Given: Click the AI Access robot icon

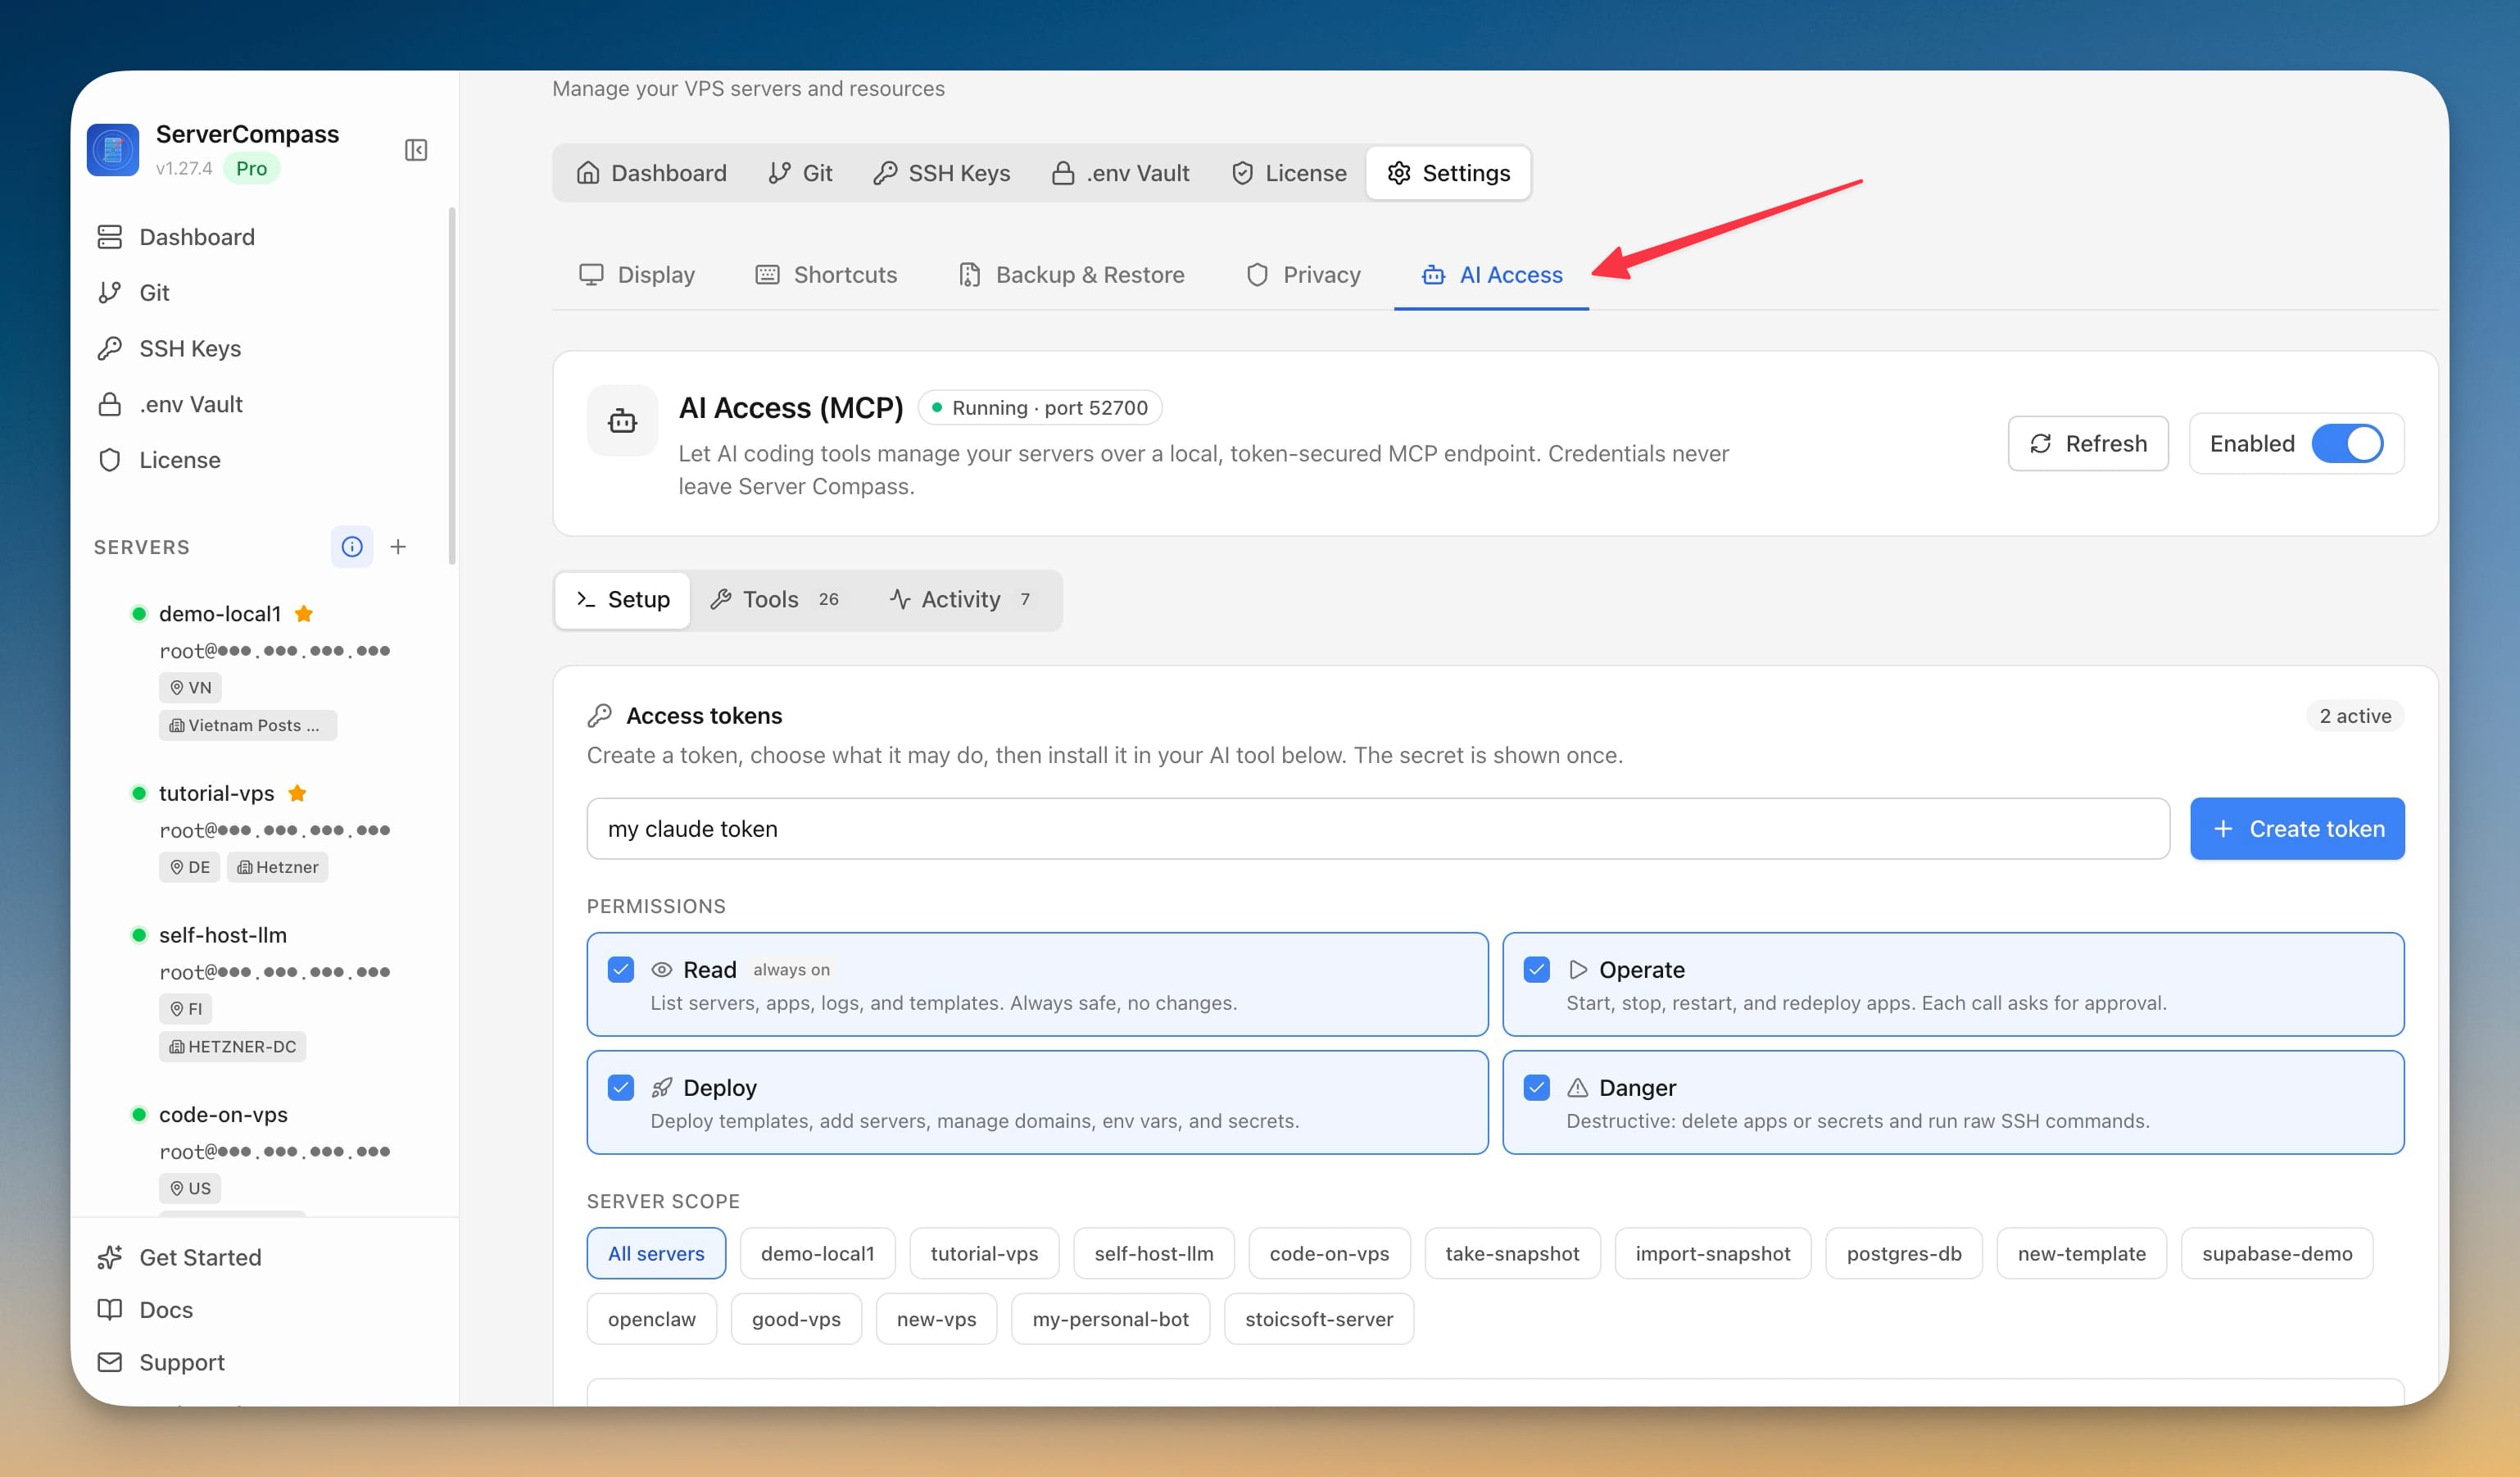Looking at the screenshot, I should (623, 421).
